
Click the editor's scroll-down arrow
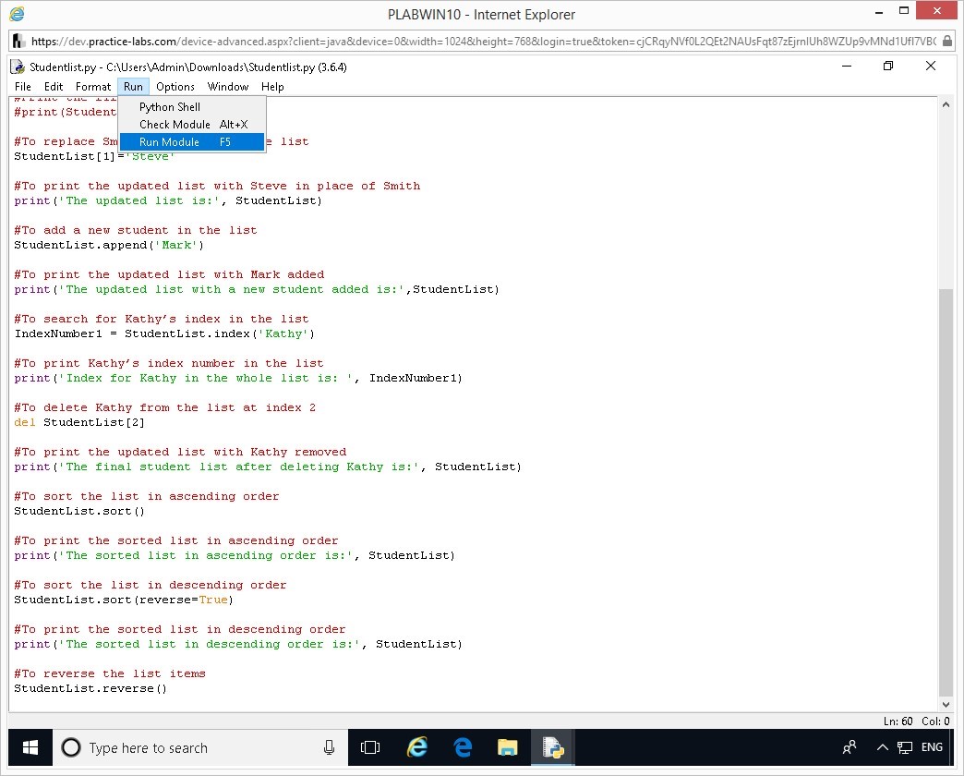click(x=946, y=704)
